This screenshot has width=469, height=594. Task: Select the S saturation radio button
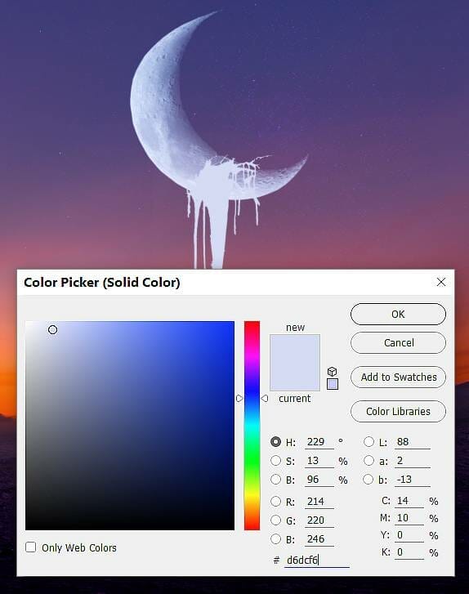coord(276,461)
